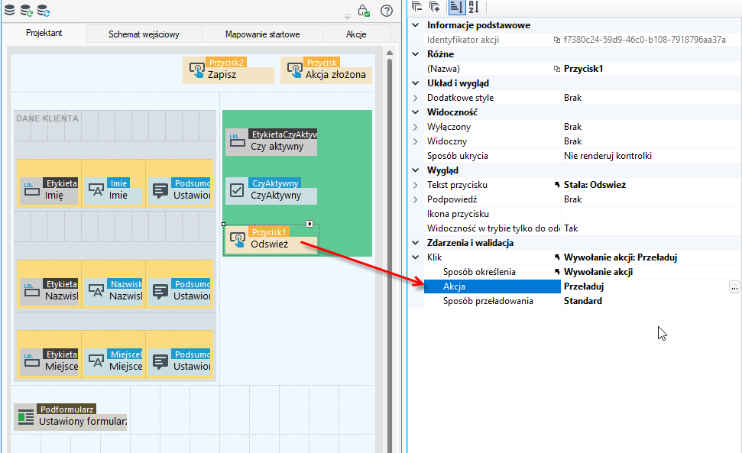This screenshot has height=453, width=742.
Task: Collapse the Różne section
Action: 416,54
